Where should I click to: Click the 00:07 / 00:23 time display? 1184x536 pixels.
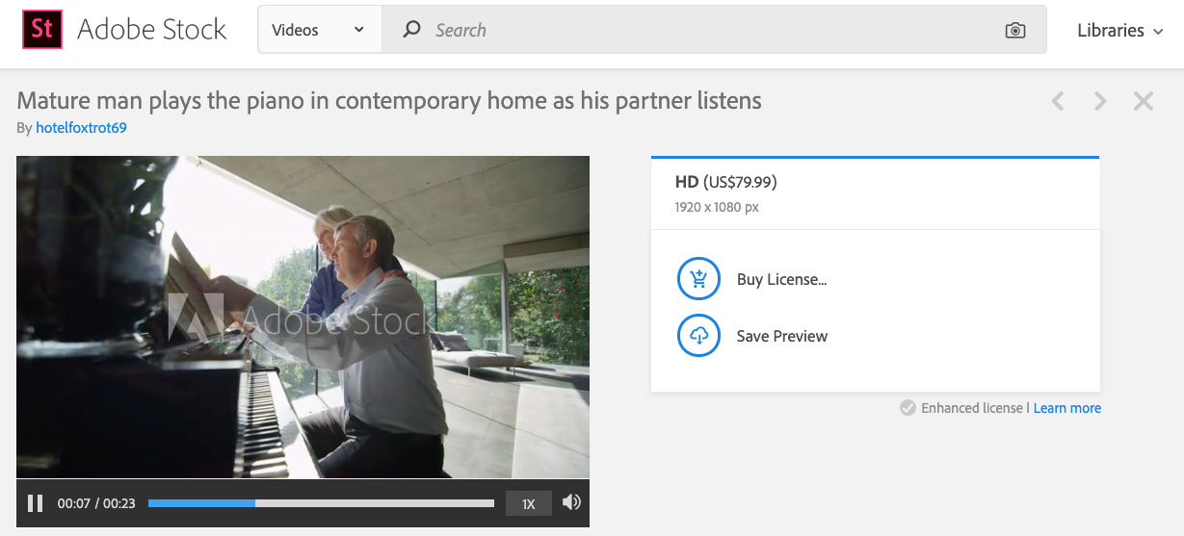pyautogui.click(x=96, y=503)
